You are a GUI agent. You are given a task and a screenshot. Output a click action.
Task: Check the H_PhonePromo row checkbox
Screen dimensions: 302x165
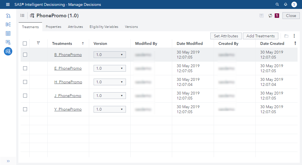[25, 82]
